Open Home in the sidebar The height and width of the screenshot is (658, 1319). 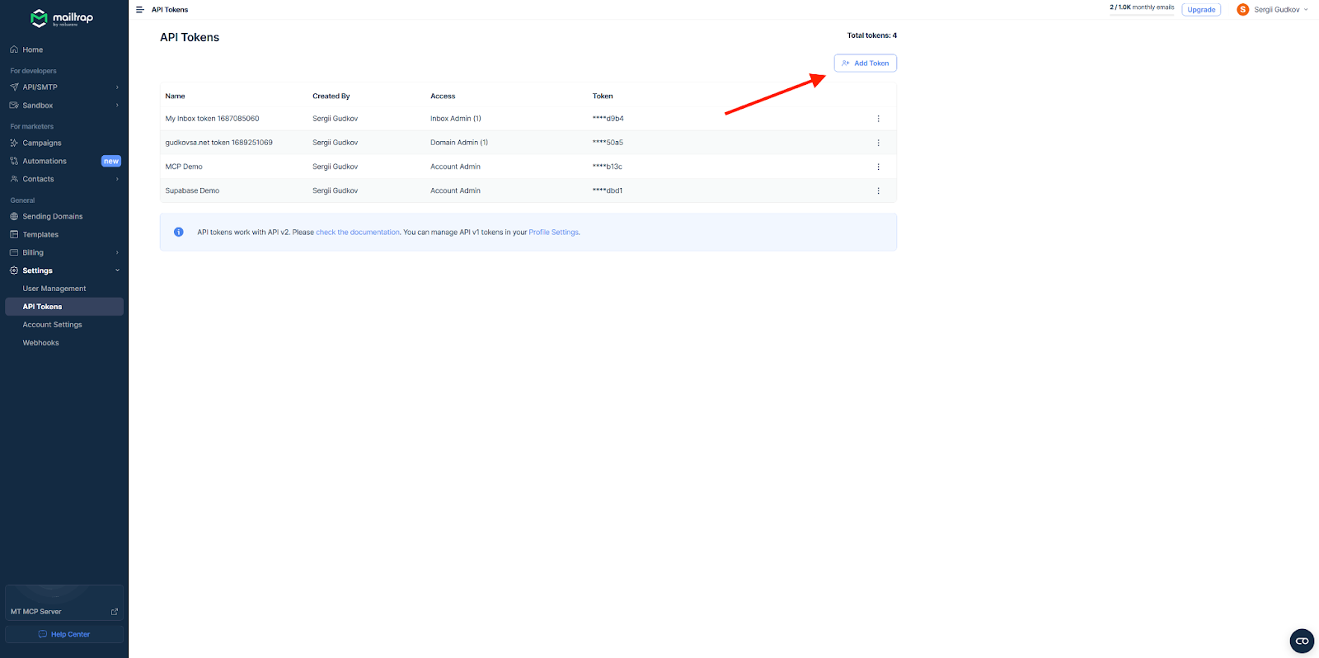[x=32, y=49]
